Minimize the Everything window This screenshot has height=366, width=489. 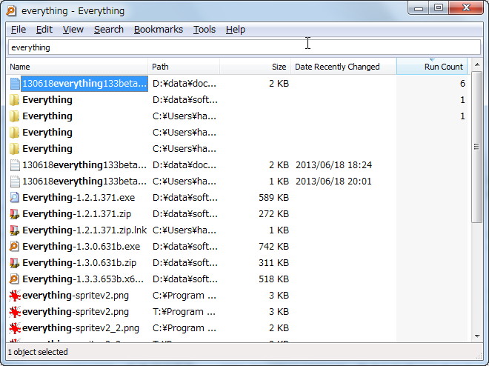[x=419, y=8]
